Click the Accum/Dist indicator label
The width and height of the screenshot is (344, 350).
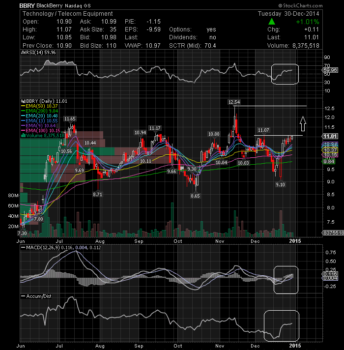coord(36,296)
